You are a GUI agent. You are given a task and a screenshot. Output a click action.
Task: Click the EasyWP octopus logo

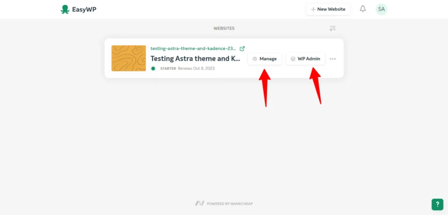65,9
